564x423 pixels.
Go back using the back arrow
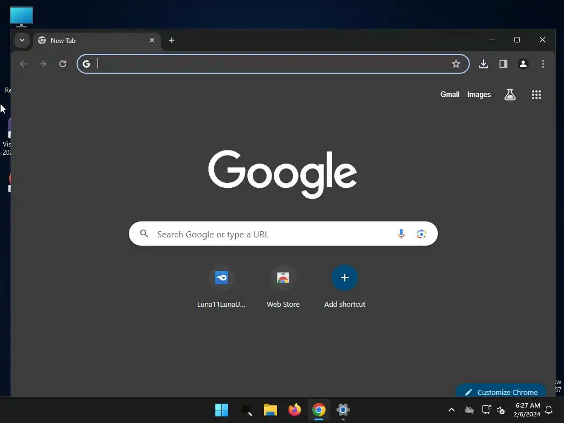coord(23,64)
